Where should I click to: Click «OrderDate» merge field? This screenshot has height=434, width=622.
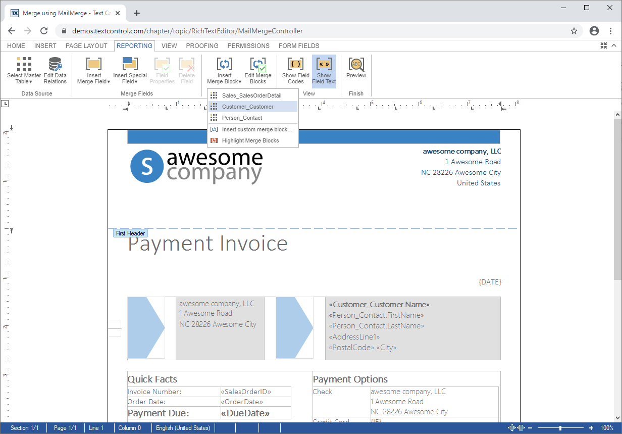pyautogui.click(x=242, y=402)
